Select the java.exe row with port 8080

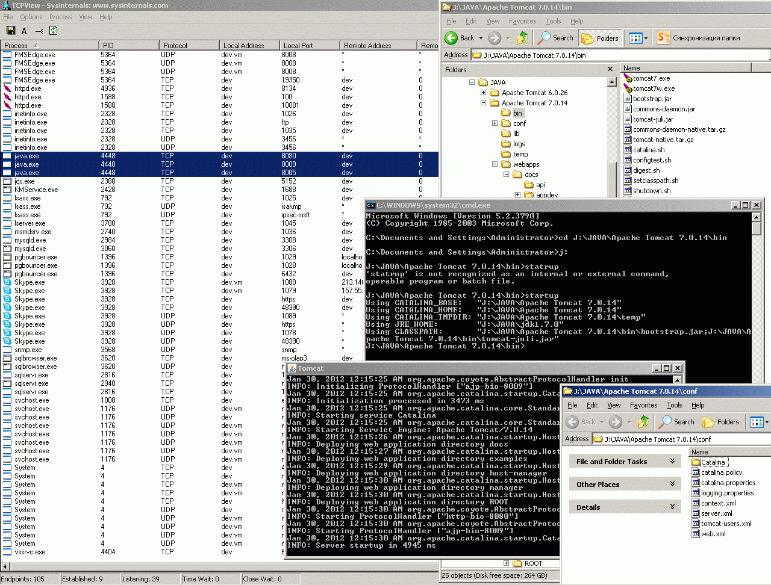tap(220, 156)
